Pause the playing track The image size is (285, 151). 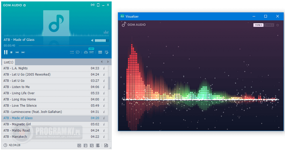6,52
